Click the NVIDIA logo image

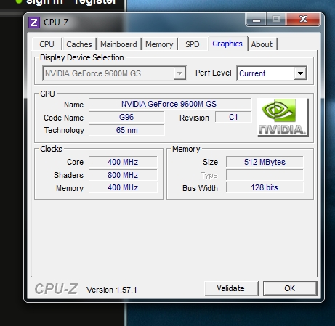(x=283, y=118)
